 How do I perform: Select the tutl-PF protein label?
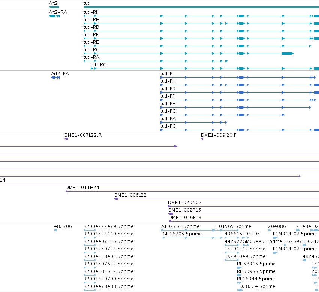click(x=168, y=96)
